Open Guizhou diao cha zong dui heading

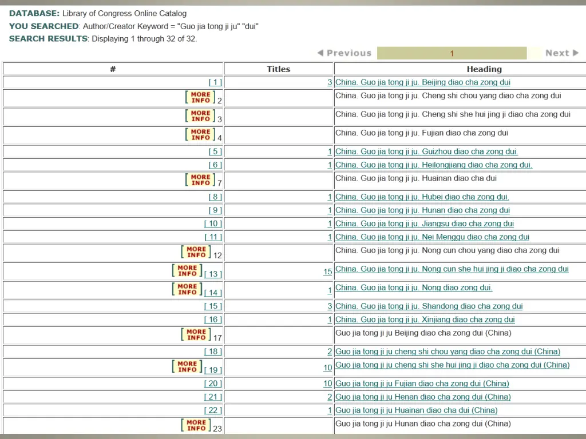tap(426, 151)
